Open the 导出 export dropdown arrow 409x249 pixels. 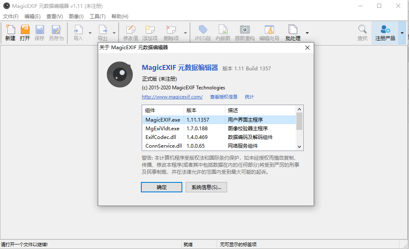pyautogui.click(x=114, y=32)
